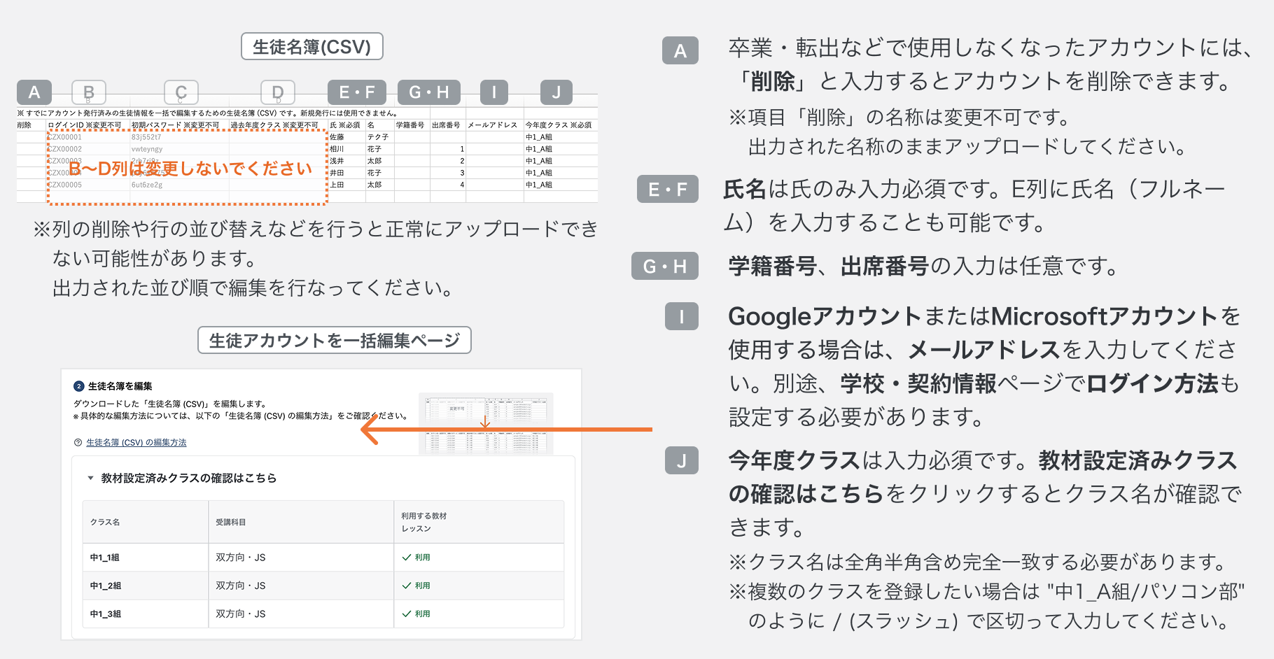Click the faded D column badge
The image size is (1274, 659).
(277, 92)
